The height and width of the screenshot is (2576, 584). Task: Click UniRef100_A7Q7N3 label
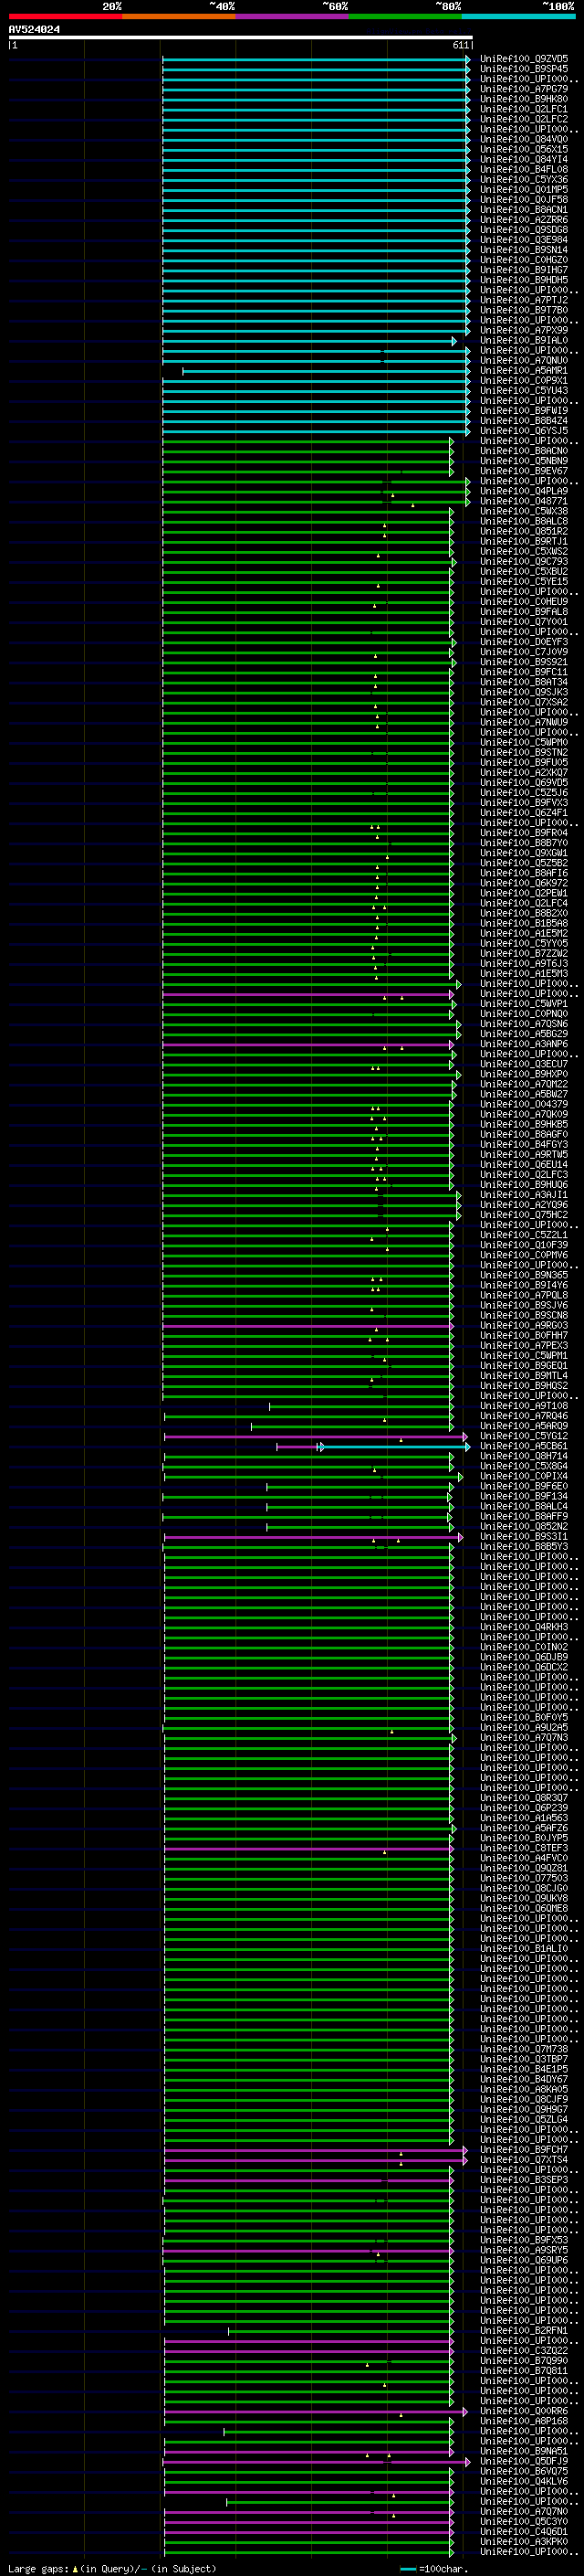524,1737
